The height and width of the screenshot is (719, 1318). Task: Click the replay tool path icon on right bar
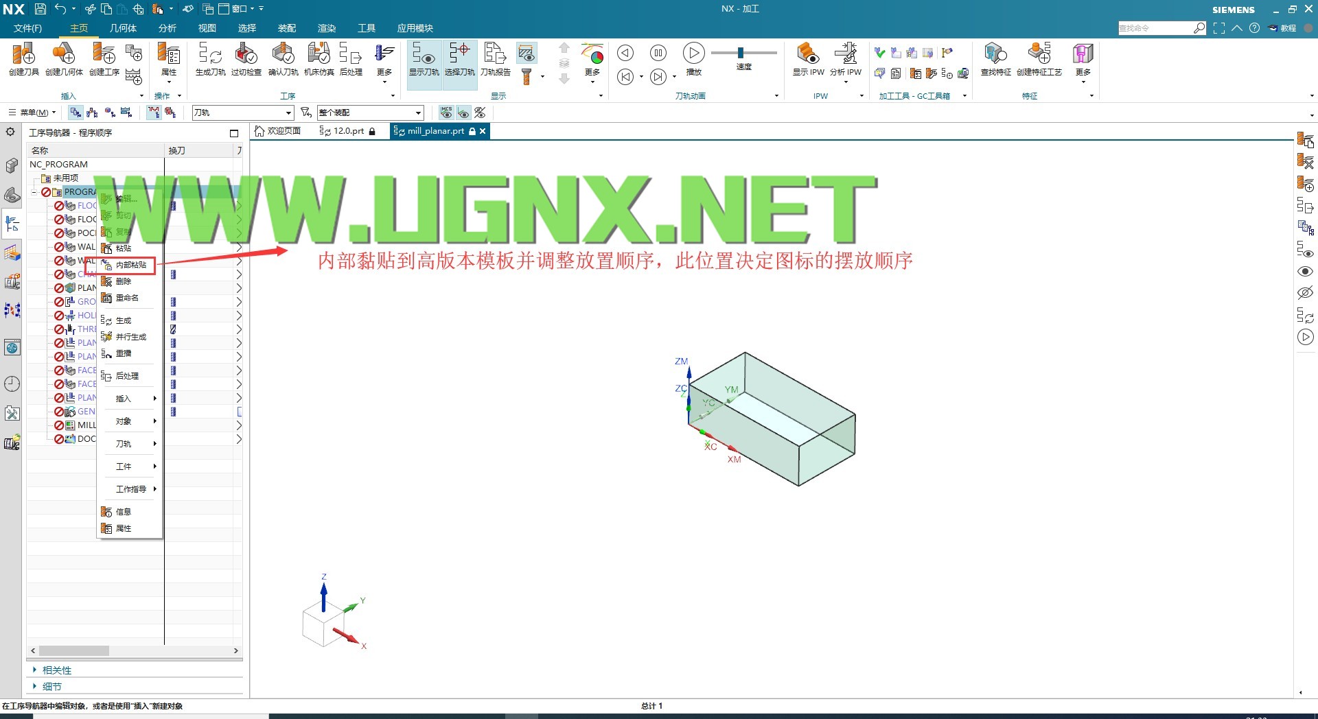[1305, 338]
